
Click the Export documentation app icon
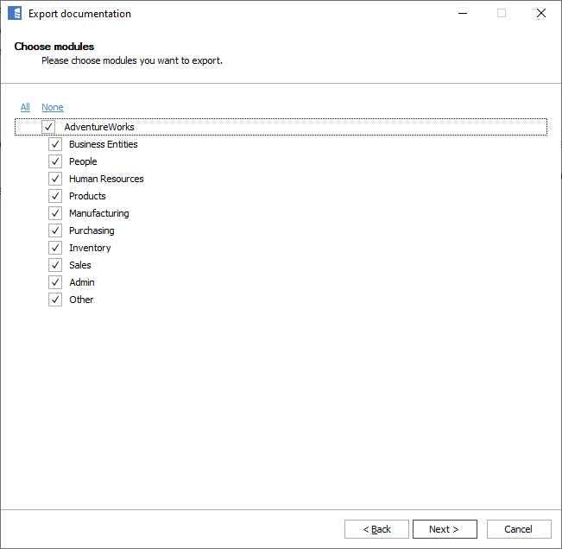(x=15, y=14)
